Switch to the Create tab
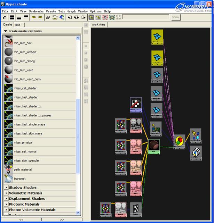The width and height of the screenshot is (214, 223). [7, 24]
